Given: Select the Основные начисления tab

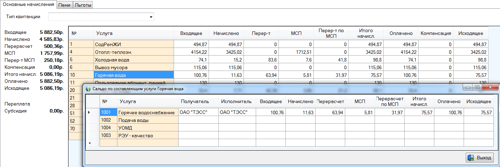Looking at the screenshot, I should 28,5.
